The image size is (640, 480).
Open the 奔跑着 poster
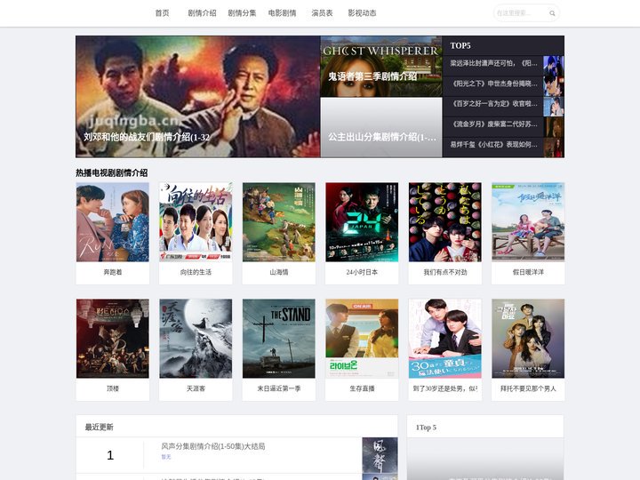[113, 222]
